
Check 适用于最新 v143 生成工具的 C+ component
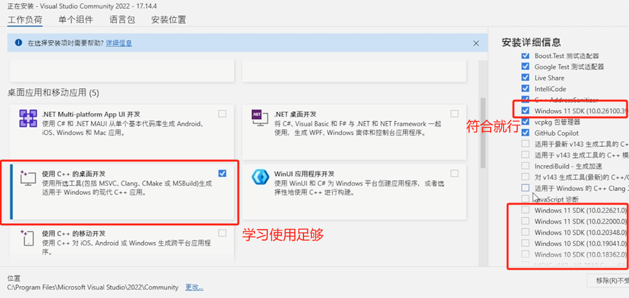[x=524, y=143]
